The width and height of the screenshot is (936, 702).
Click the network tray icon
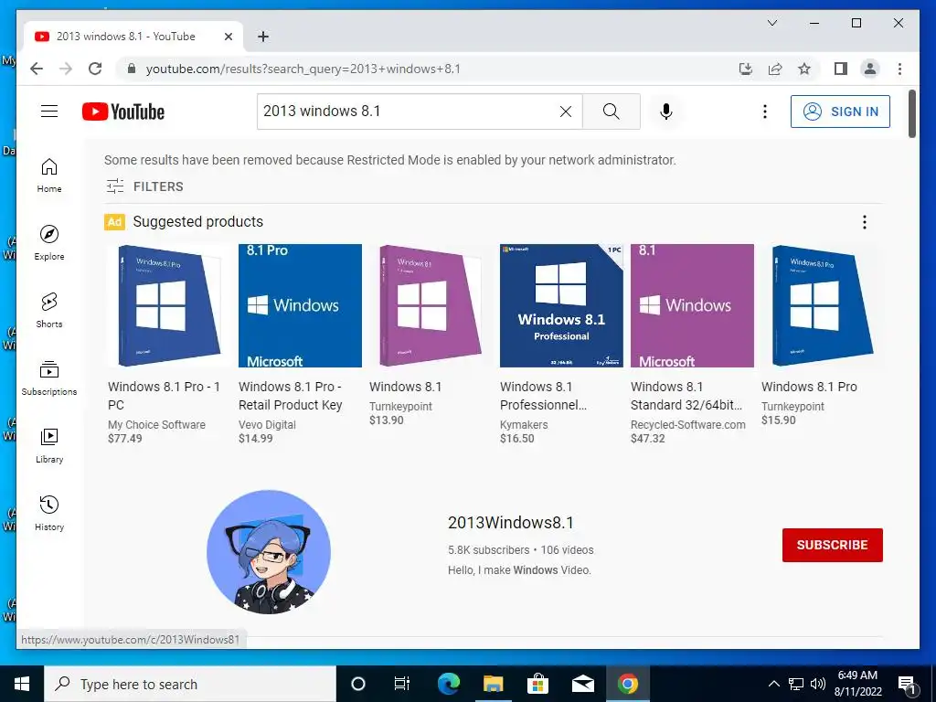(x=796, y=684)
